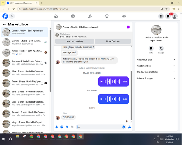The image size is (182, 145).
Task: Open Dayana - Studio 1 Bath conversation
Action: (x=24, y=42)
